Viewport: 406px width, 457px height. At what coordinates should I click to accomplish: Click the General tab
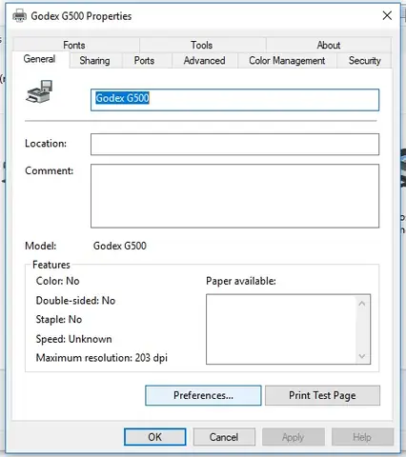coord(39,59)
